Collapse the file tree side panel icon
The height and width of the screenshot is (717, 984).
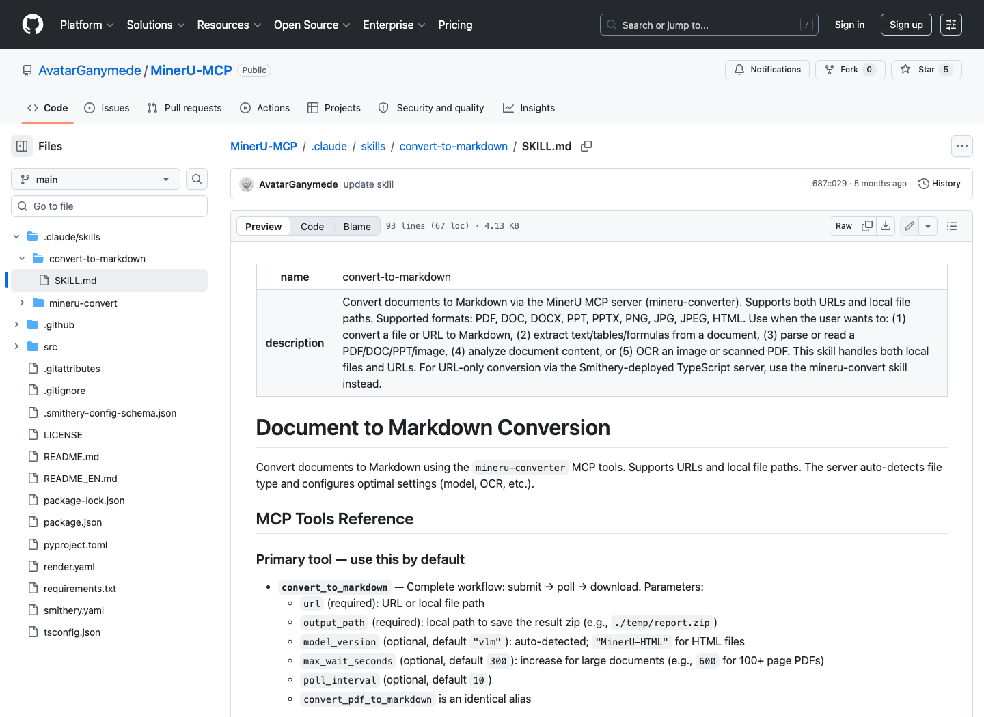(x=22, y=146)
